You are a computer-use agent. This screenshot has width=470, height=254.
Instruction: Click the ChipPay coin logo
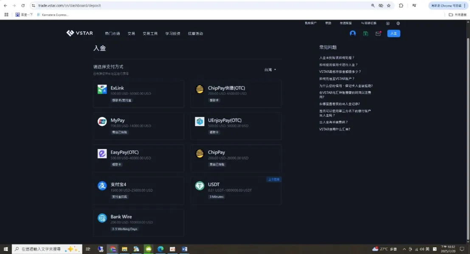(x=200, y=154)
